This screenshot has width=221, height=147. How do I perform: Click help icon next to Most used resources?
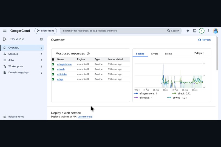(88, 54)
